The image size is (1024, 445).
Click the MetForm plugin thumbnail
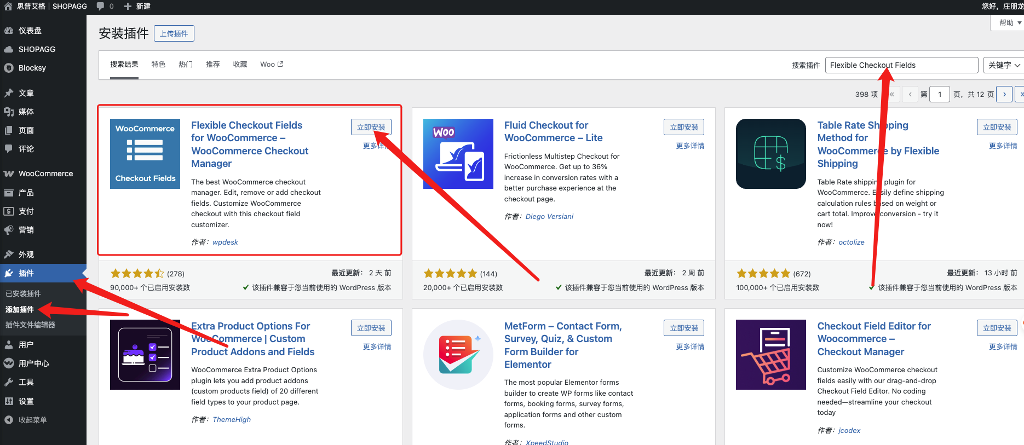(x=458, y=355)
